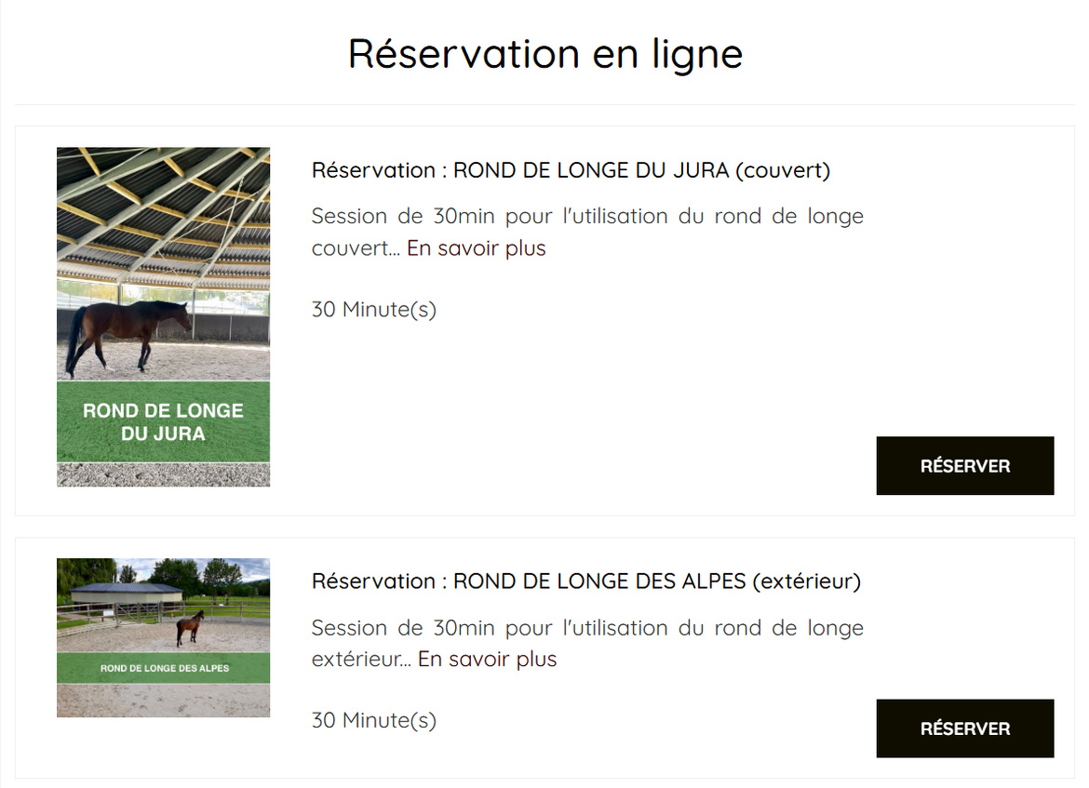Follow En savoir plus link for extérieur session

click(487, 660)
